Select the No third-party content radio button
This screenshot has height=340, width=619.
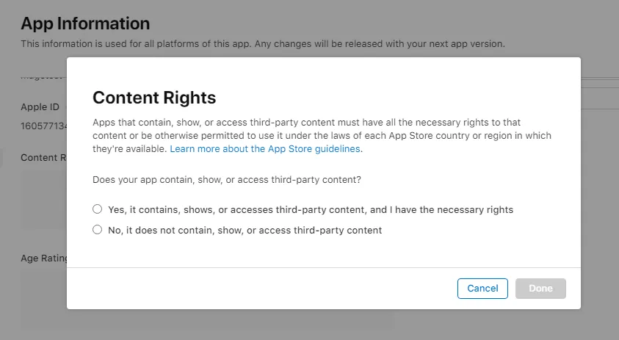[97, 229]
